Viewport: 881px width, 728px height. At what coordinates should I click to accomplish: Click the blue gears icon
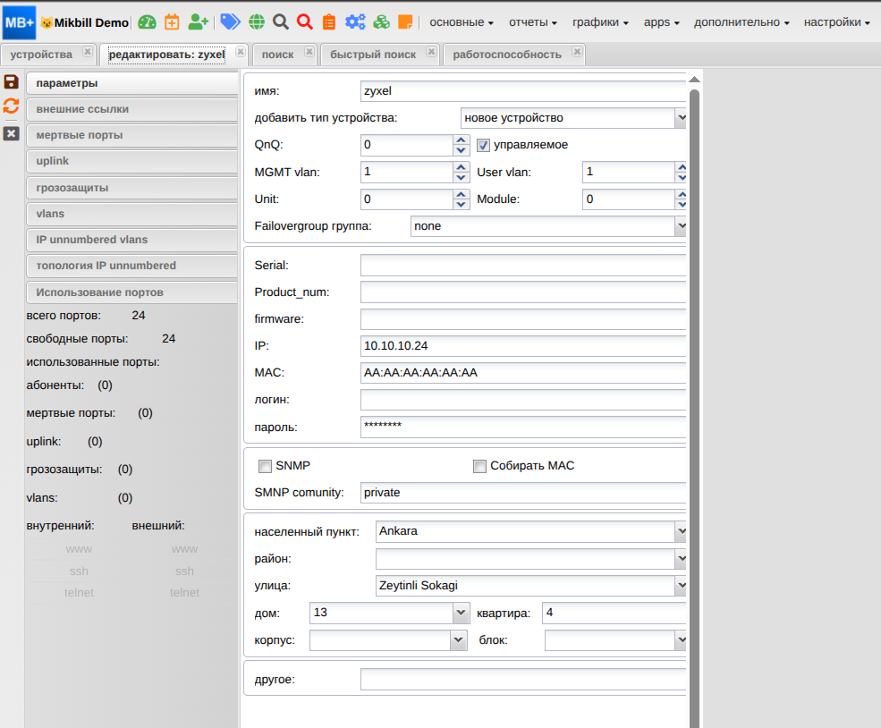pos(355,21)
